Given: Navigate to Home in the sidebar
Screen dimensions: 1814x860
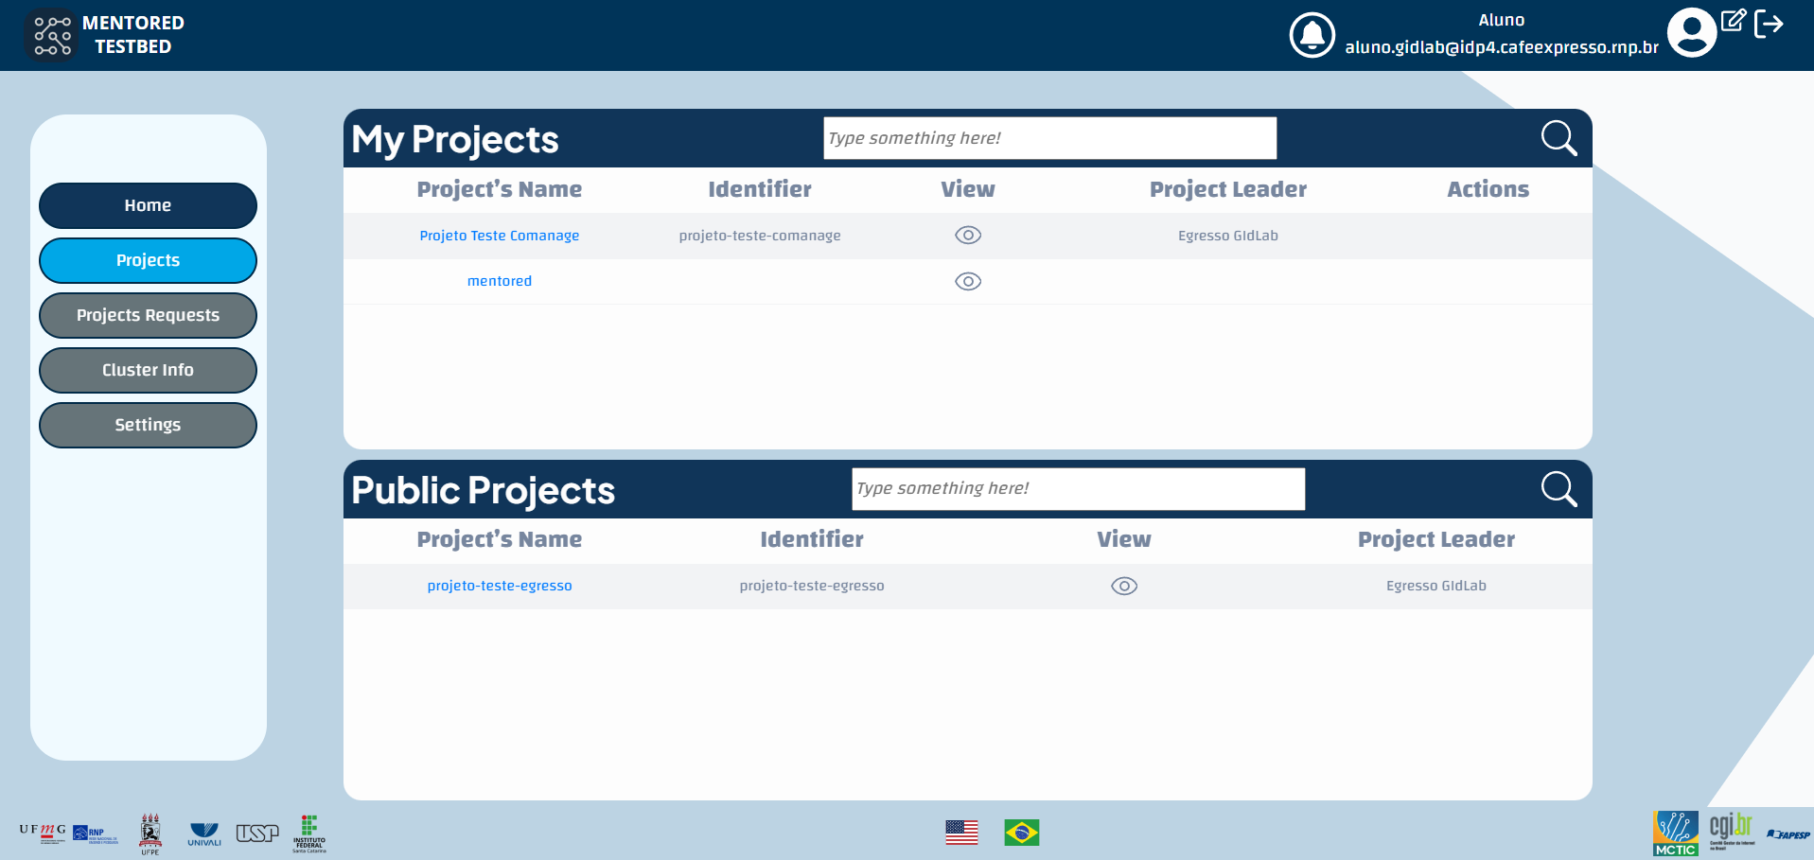Looking at the screenshot, I should click(148, 205).
